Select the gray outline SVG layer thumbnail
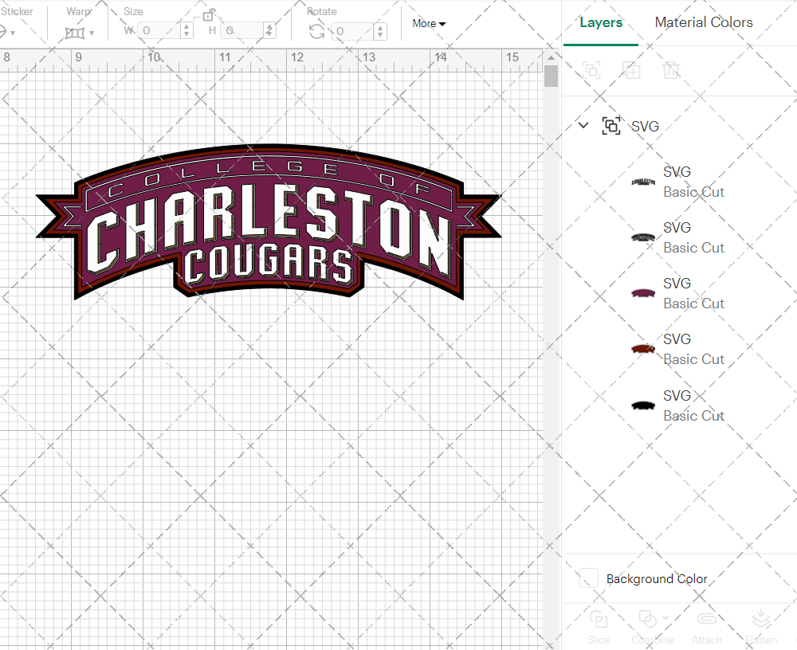797x650 pixels. click(x=643, y=237)
